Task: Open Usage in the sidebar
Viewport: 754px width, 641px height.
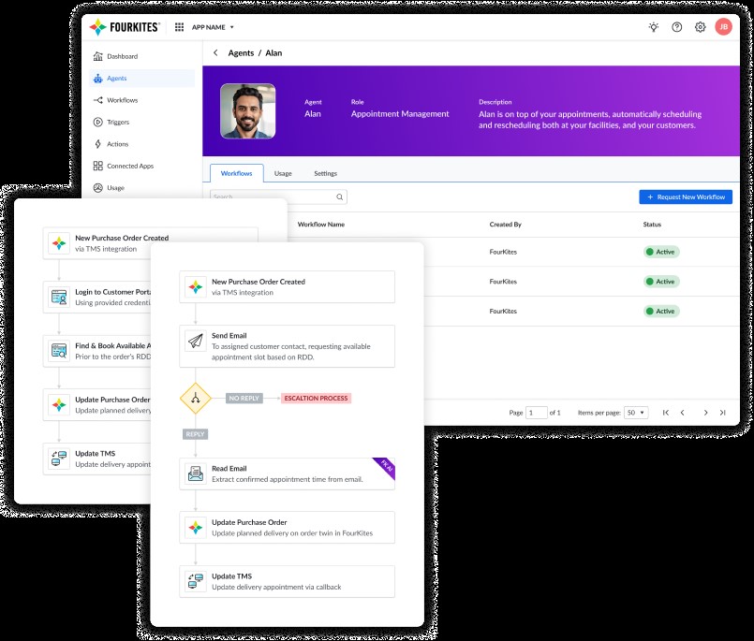Action: [141, 188]
